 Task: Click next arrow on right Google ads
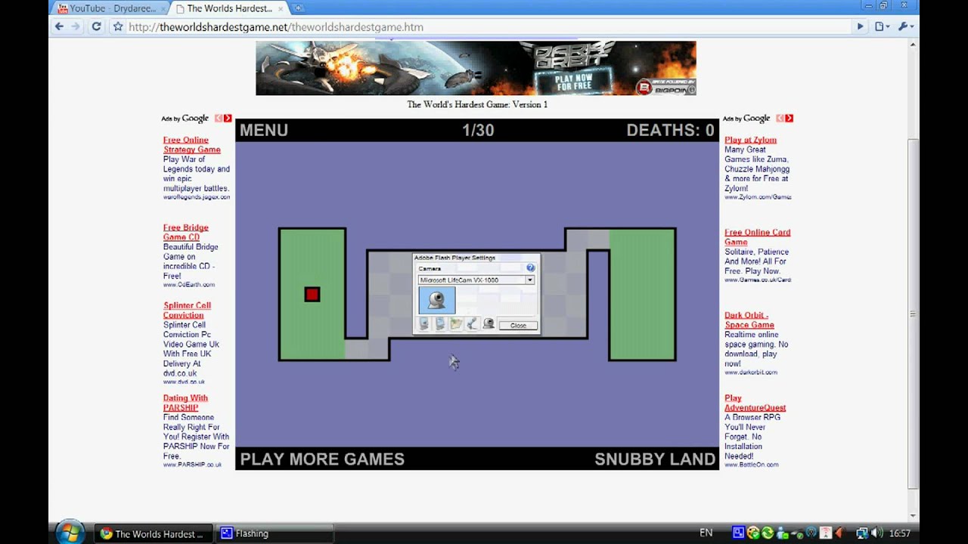(789, 118)
